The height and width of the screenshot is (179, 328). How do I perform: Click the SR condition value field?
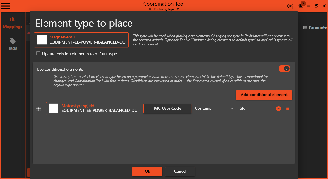coord(256,109)
